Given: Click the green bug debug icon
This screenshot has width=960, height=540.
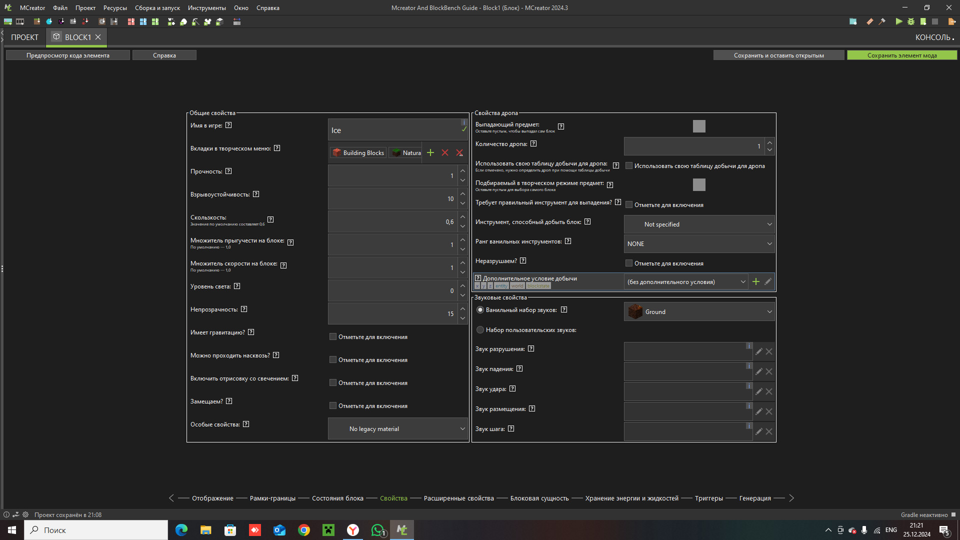Looking at the screenshot, I should coord(911,21).
